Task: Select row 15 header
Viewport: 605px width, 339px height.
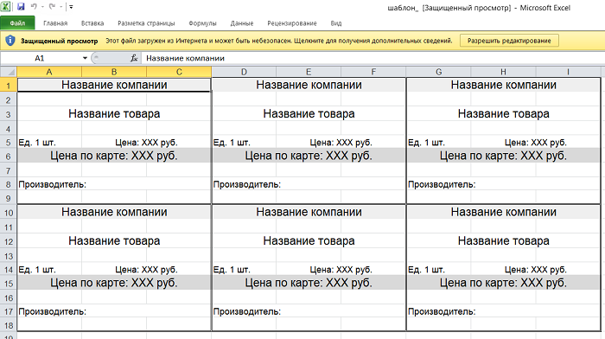Action: pos(9,283)
